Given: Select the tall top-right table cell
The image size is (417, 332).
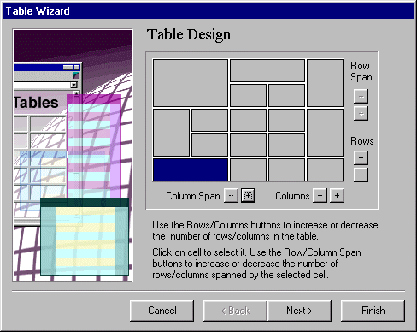Looking at the screenshot, I should pos(325,83).
